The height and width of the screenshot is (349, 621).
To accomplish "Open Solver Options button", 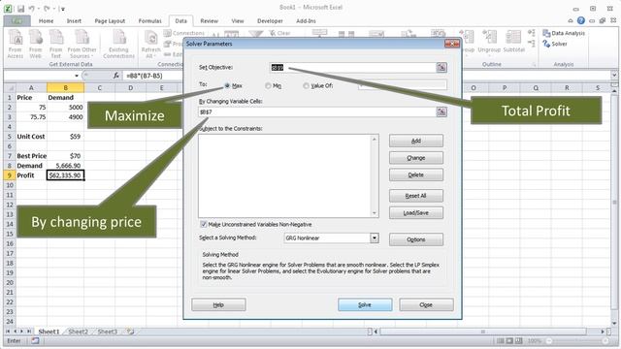I will tap(416, 239).
